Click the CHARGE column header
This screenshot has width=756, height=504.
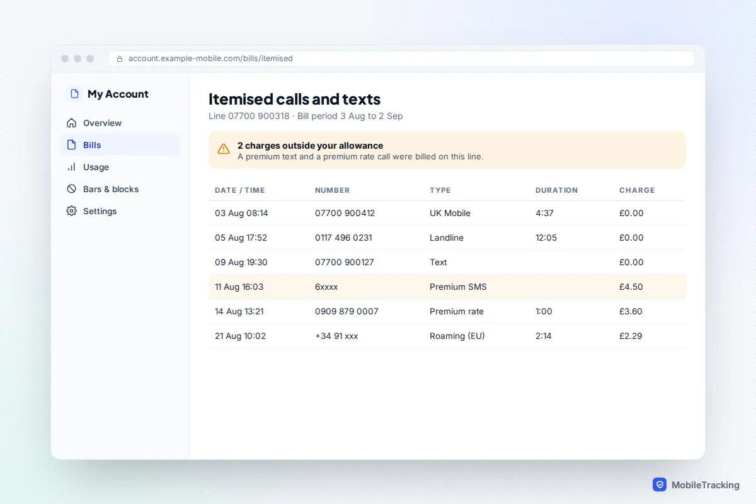(x=637, y=190)
